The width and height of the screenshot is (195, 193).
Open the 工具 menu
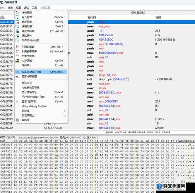coord(34,8)
